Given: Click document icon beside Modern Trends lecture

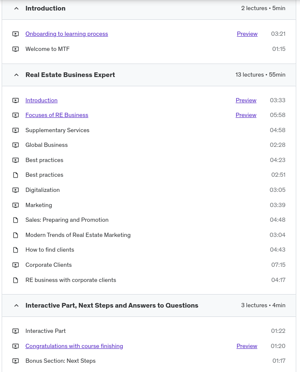Looking at the screenshot, I should click(x=16, y=235).
